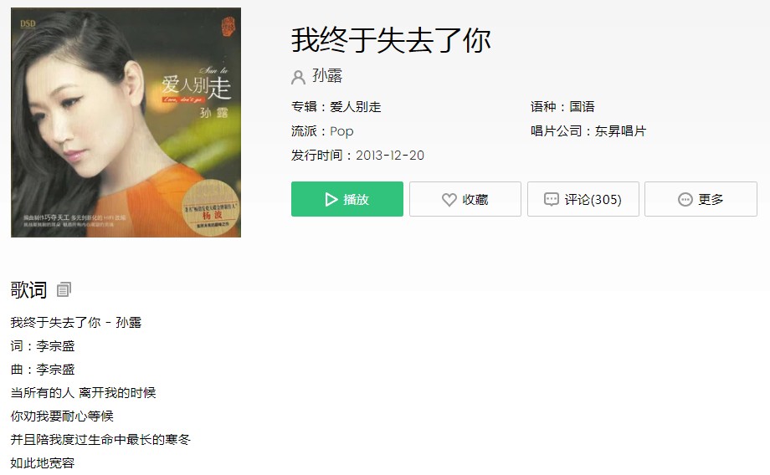Copy lyrics using icon beside 歌词
The height and width of the screenshot is (475, 770).
(64, 289)
